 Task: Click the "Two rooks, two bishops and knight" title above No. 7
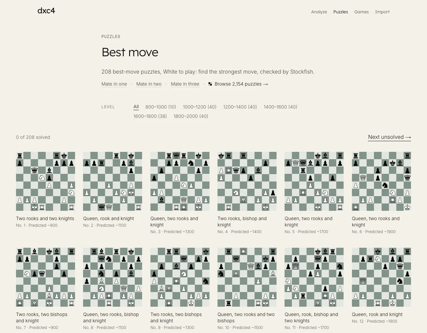coord(42,318)
